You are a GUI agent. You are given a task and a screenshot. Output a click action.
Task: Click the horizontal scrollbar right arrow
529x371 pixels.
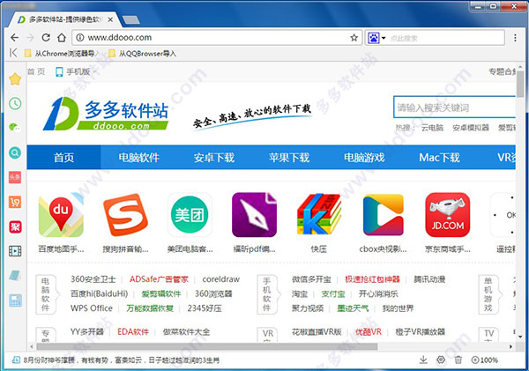[510, 346]
